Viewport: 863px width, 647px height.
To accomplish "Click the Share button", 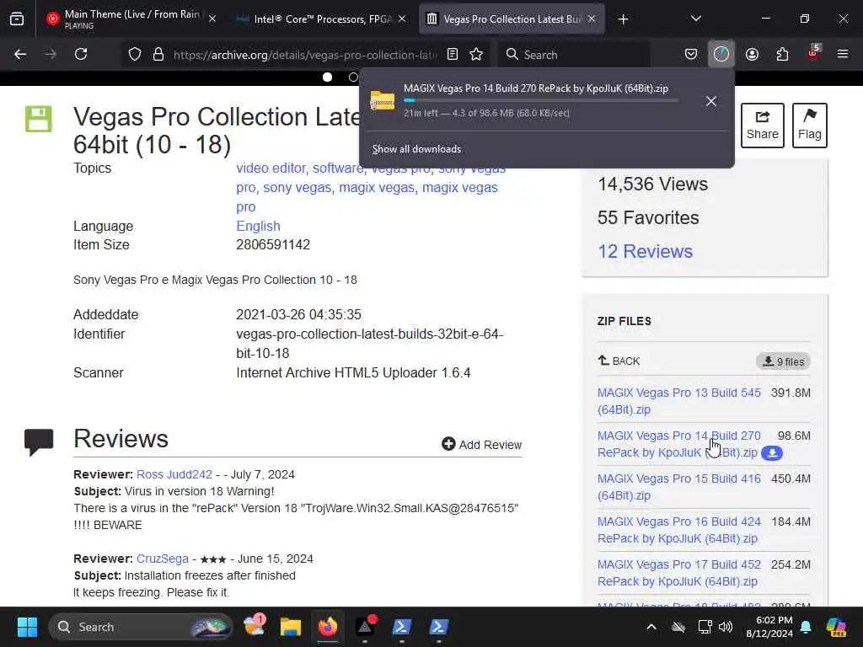I will pyautogui.click(x=762, y=126).
